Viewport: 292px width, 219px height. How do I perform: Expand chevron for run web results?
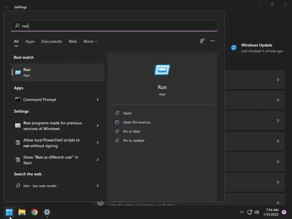[x=98, y=186]
